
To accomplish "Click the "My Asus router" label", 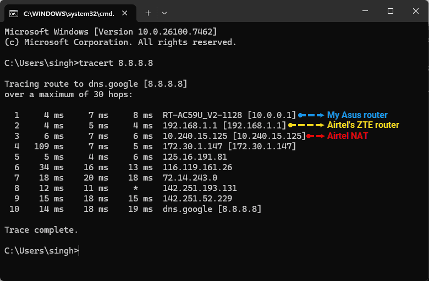I will [x=358, y=115].
